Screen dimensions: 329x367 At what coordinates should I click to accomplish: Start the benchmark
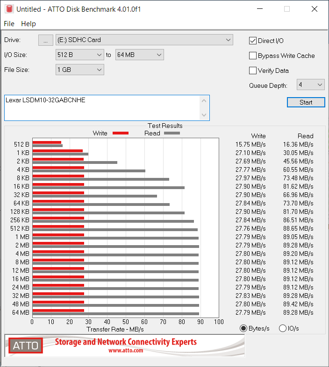click(x=306, y=102)
